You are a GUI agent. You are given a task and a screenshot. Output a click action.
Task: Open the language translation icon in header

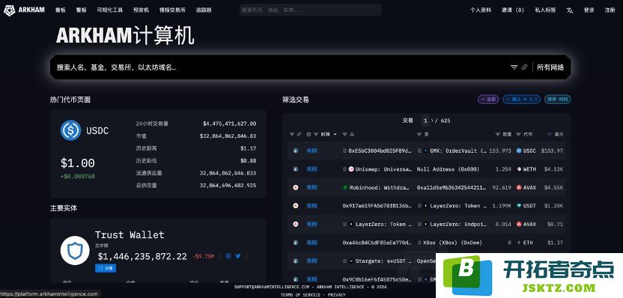[x=569, y=10]
